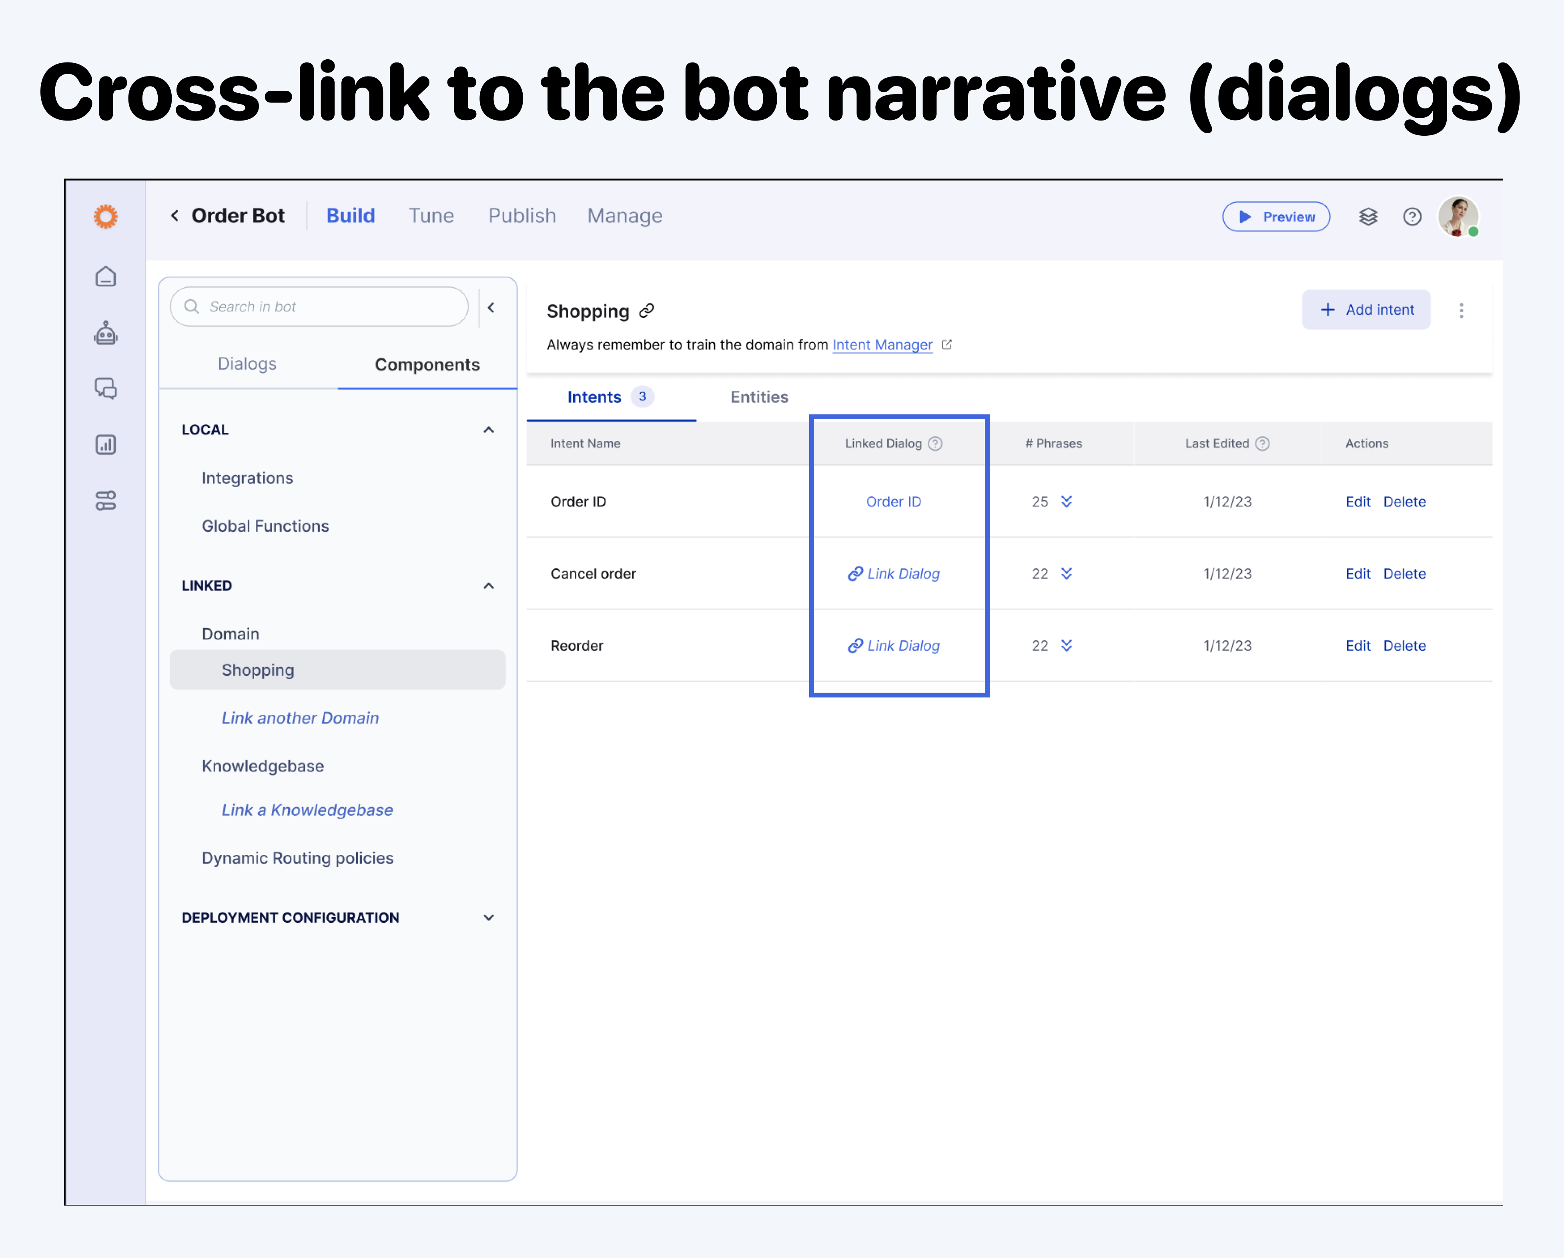
Task: Edit the Reorder intent
Action: (x=1358, y=645)
